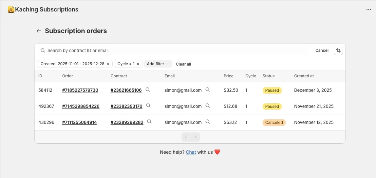Edit the Created date range filter chip

point(72,64)
